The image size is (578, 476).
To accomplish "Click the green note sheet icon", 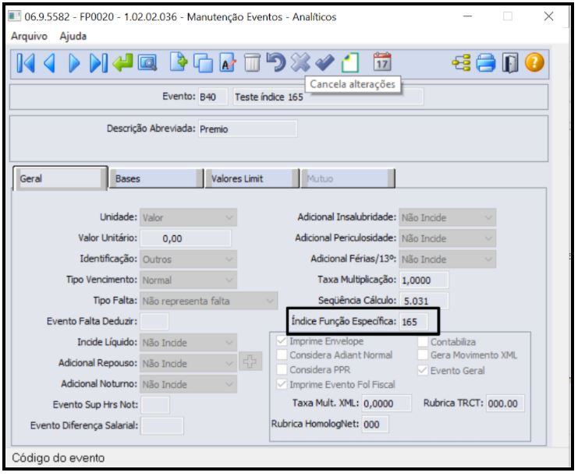I will [349, 63].
